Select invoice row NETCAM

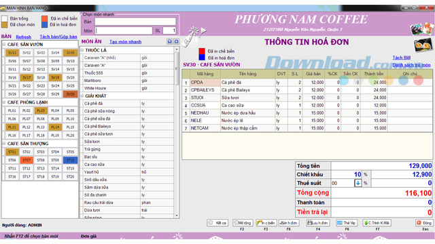click(307, 128)
